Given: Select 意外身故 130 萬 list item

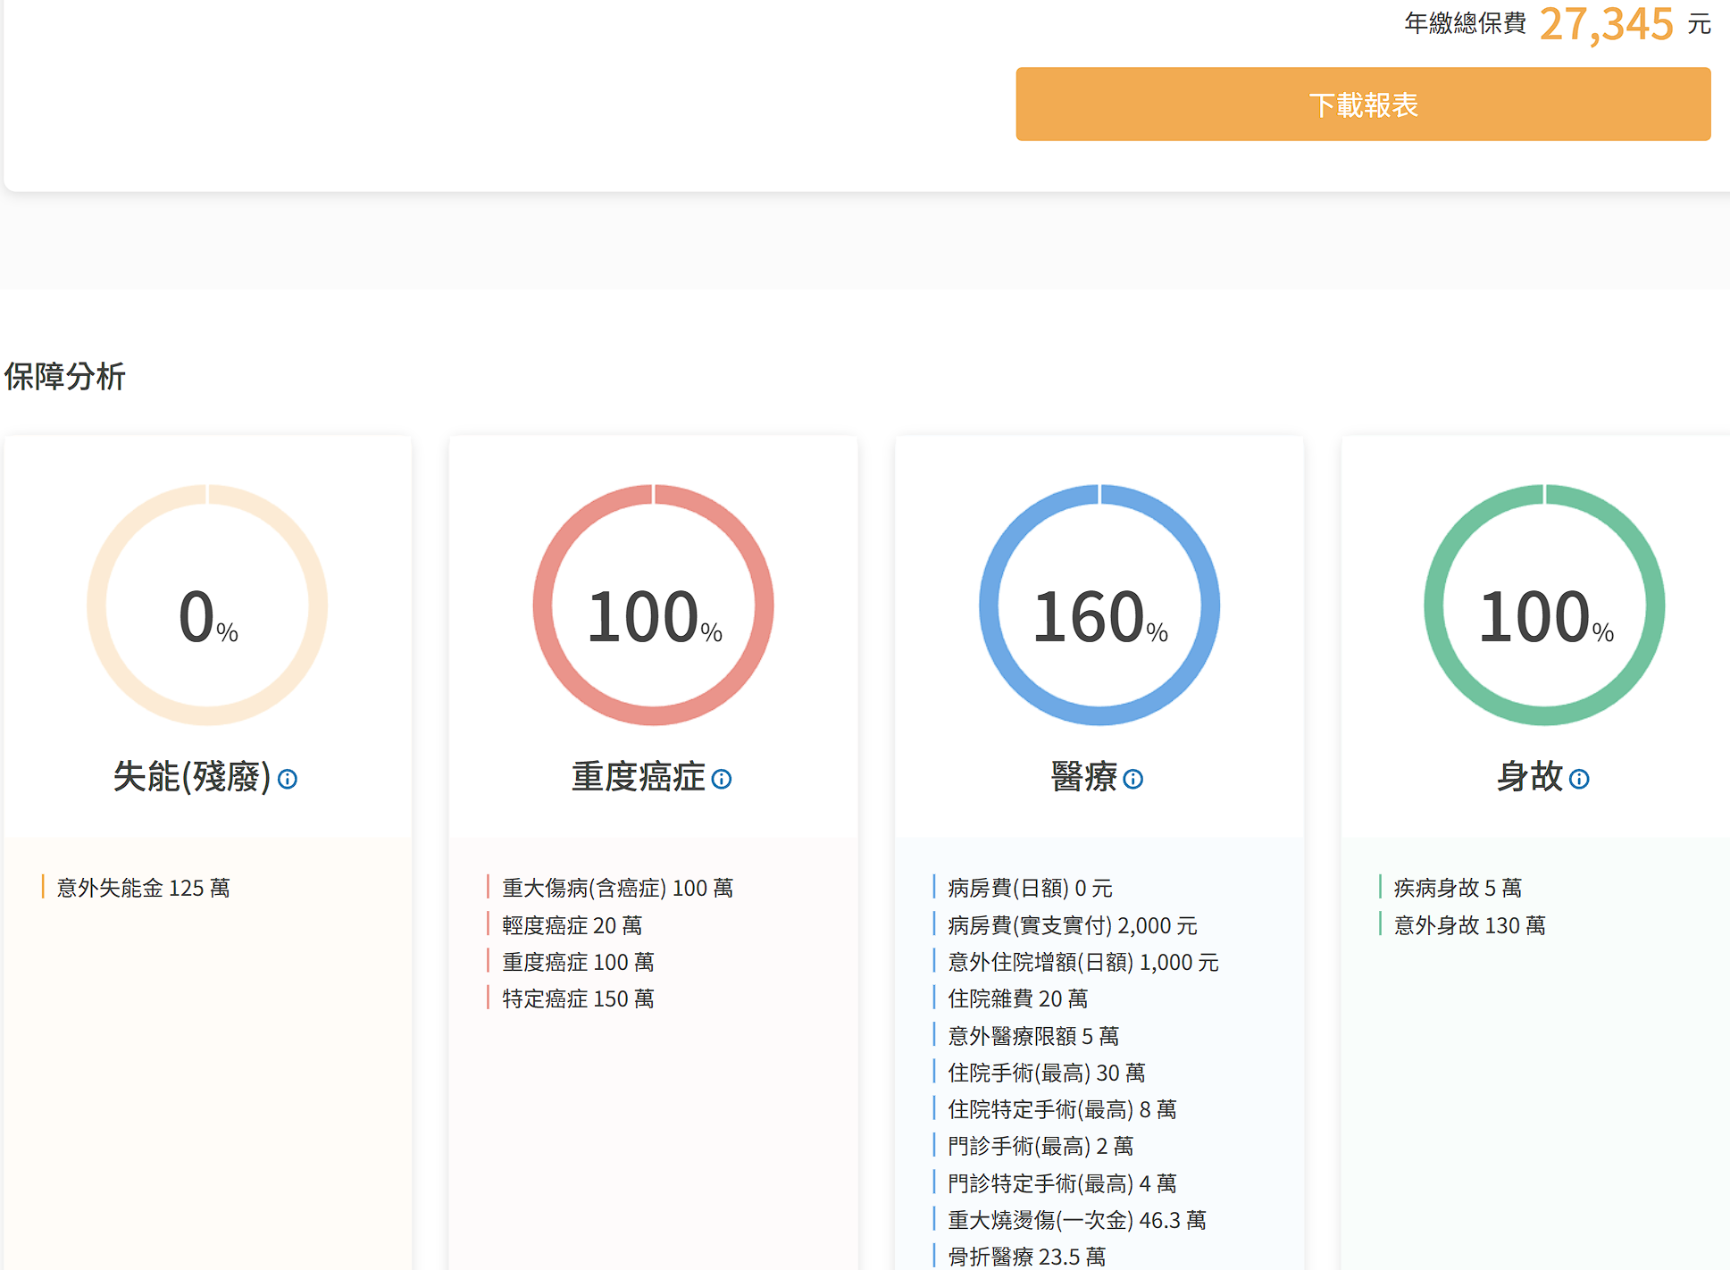Looking at the screenshot, I should coord(1469,925).
